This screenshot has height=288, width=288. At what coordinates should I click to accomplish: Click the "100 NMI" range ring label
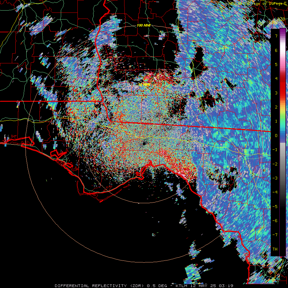[144, 25]
